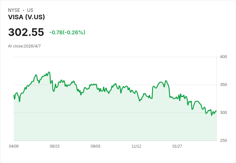
Task: Click the highest peak of the price line
Action: point(49,72)
